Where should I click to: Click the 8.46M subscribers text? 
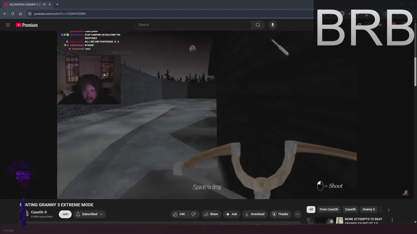(x=42, y=217)
